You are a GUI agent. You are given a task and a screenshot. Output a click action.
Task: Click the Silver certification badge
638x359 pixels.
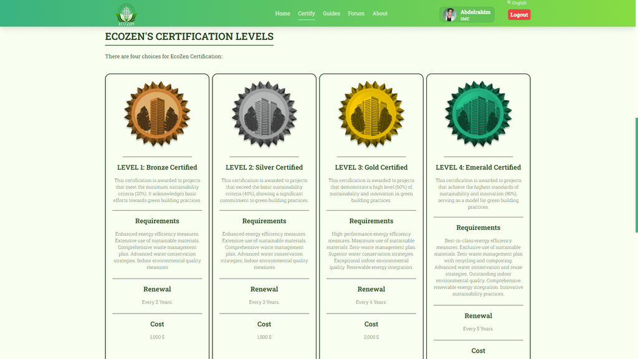tap(264, 114)
